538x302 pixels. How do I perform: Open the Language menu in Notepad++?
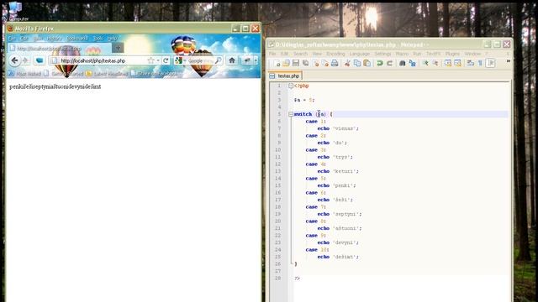(360, 54)
